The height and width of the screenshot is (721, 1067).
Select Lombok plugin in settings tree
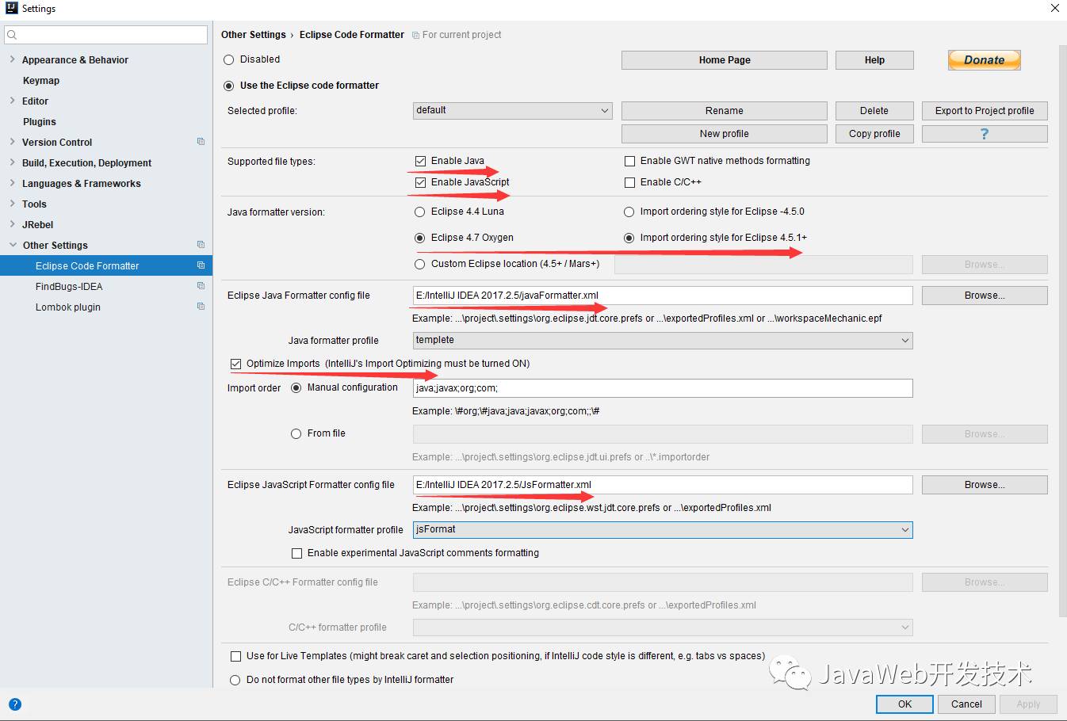tap(68, 307)
